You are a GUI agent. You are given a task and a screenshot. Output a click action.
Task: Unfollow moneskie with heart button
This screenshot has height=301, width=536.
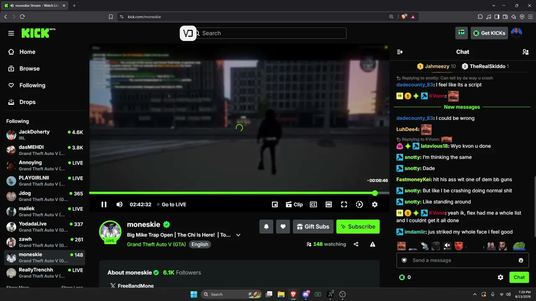(283, 227)
